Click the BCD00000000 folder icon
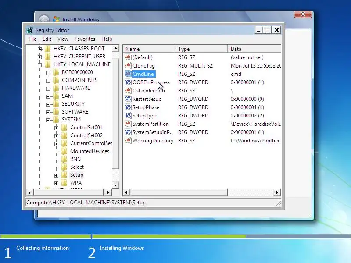Screen dimensions: 351x263 tap(56, 72)
